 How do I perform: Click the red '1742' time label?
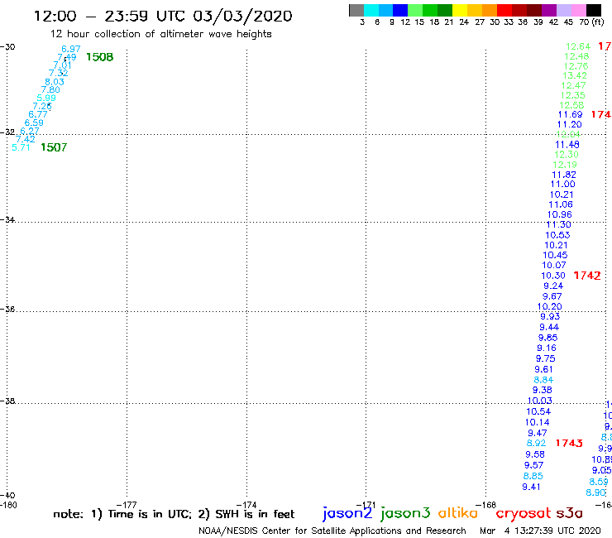[587, 276]
